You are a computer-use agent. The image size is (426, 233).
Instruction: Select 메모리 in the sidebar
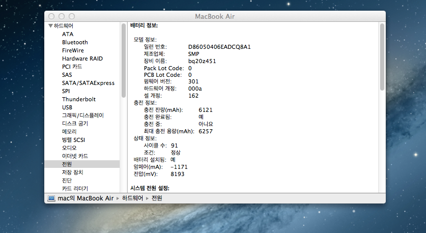click(x=69, y=132)
